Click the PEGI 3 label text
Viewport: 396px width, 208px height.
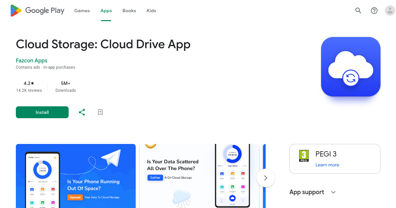(326, 154)
